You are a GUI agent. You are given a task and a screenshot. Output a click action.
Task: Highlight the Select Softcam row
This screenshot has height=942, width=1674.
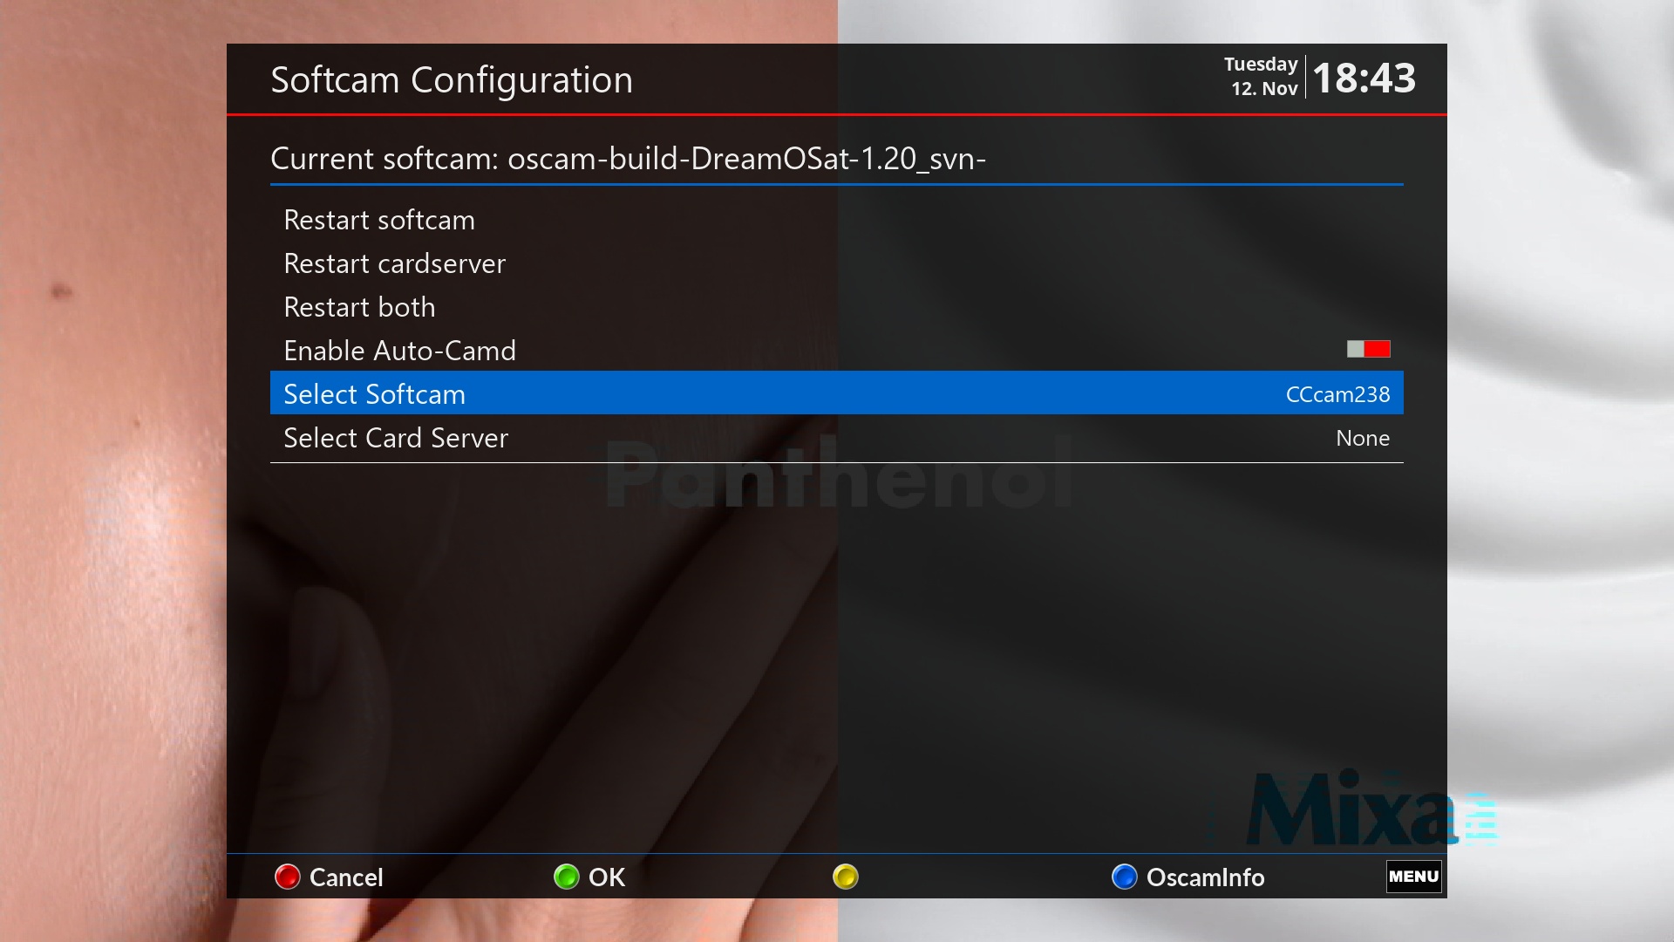click(837, 393)
